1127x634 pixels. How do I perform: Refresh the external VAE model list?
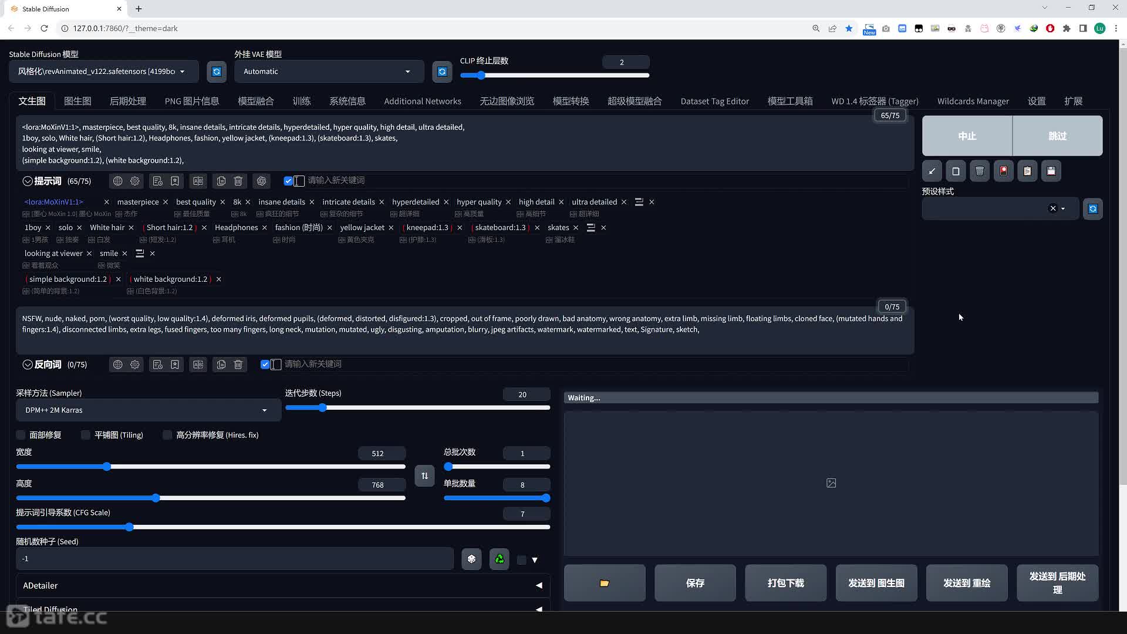click(442, 72)
